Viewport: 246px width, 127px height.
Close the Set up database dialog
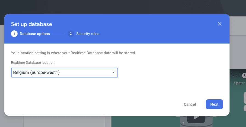[x=219, y=24]
